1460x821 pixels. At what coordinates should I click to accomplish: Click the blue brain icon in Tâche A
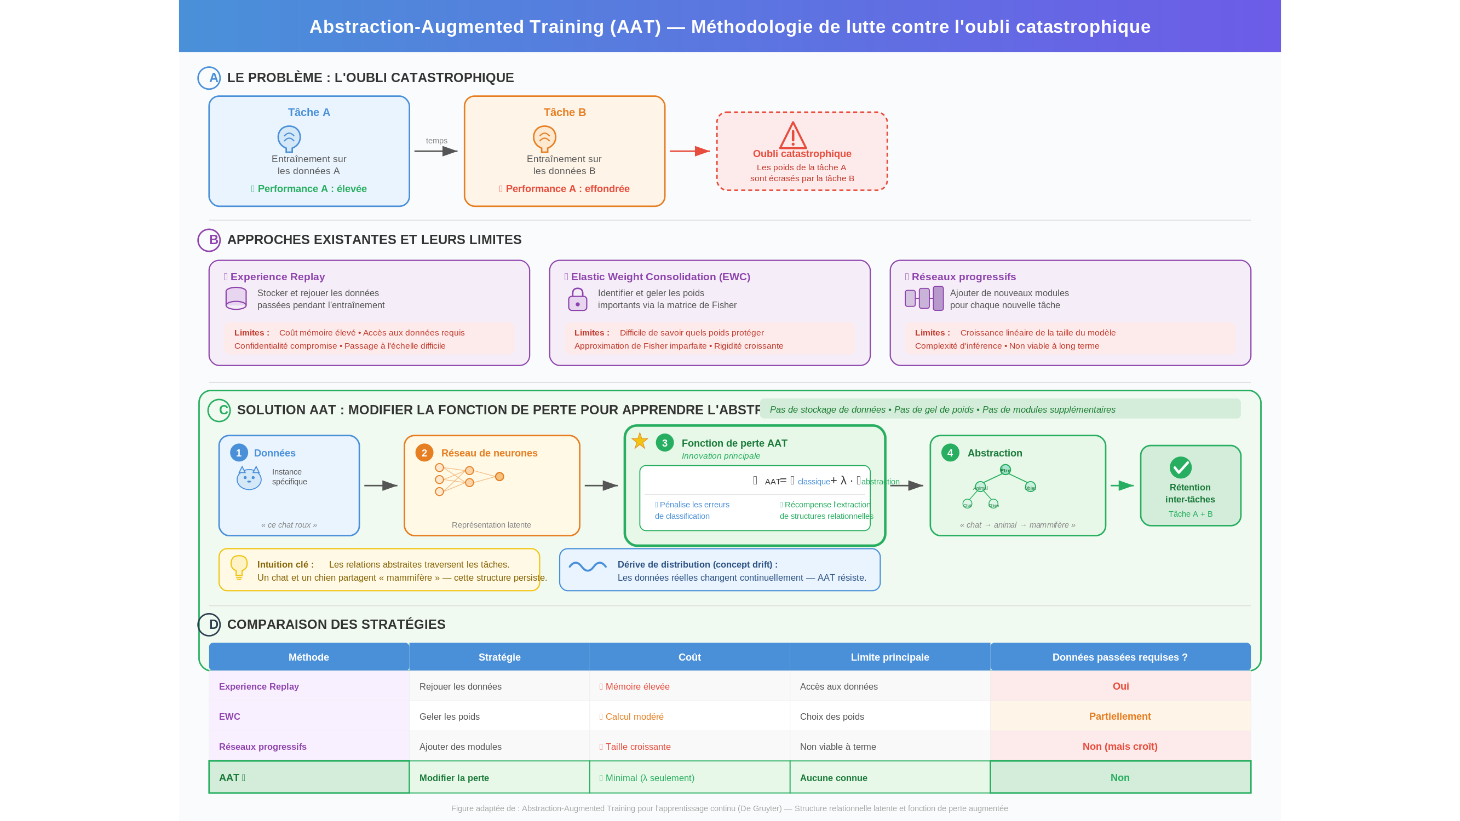click(289, 138)
